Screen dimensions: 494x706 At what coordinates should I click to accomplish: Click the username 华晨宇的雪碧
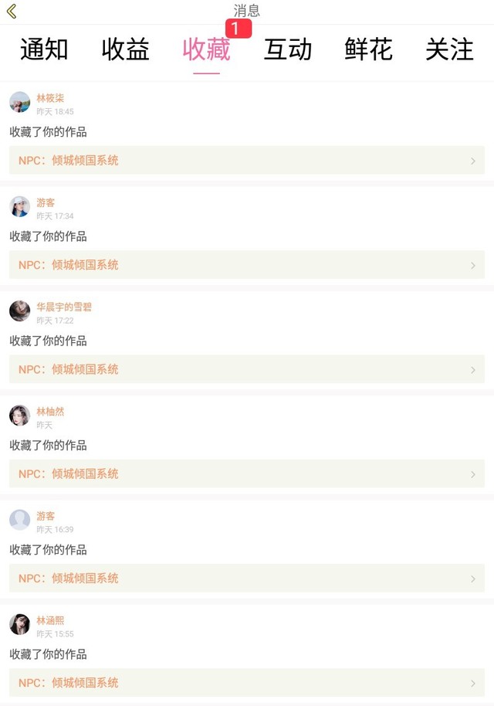[64, 307]
